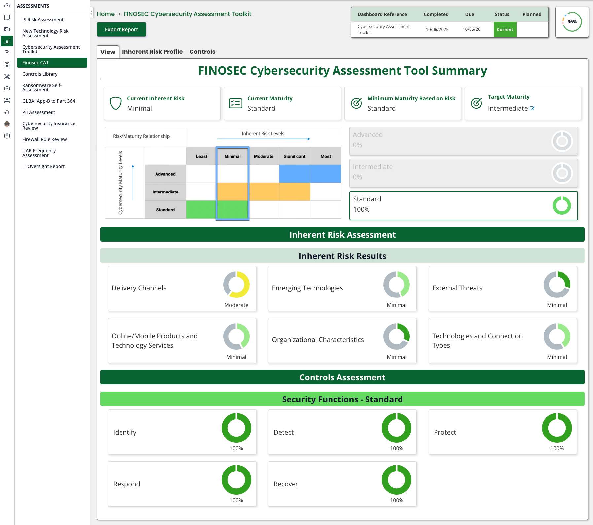Image resolution: width=593 pixels, height=525 pixels.
Task: Open the Controls tab
Action: 202,52
